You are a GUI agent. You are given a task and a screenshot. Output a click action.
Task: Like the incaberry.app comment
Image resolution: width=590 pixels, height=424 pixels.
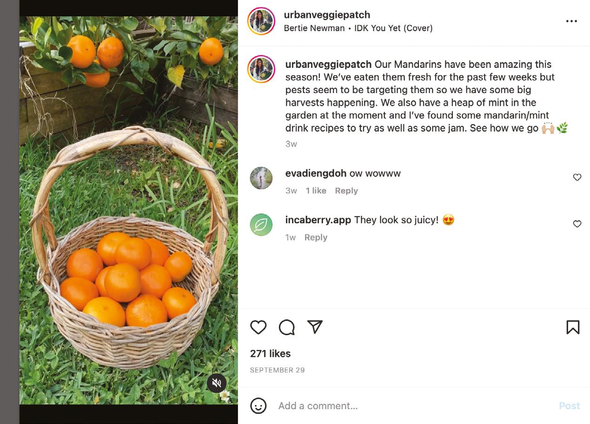click(x=577, y=224)
